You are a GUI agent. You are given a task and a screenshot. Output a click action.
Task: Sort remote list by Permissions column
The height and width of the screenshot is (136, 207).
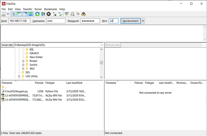pos(182,83)
